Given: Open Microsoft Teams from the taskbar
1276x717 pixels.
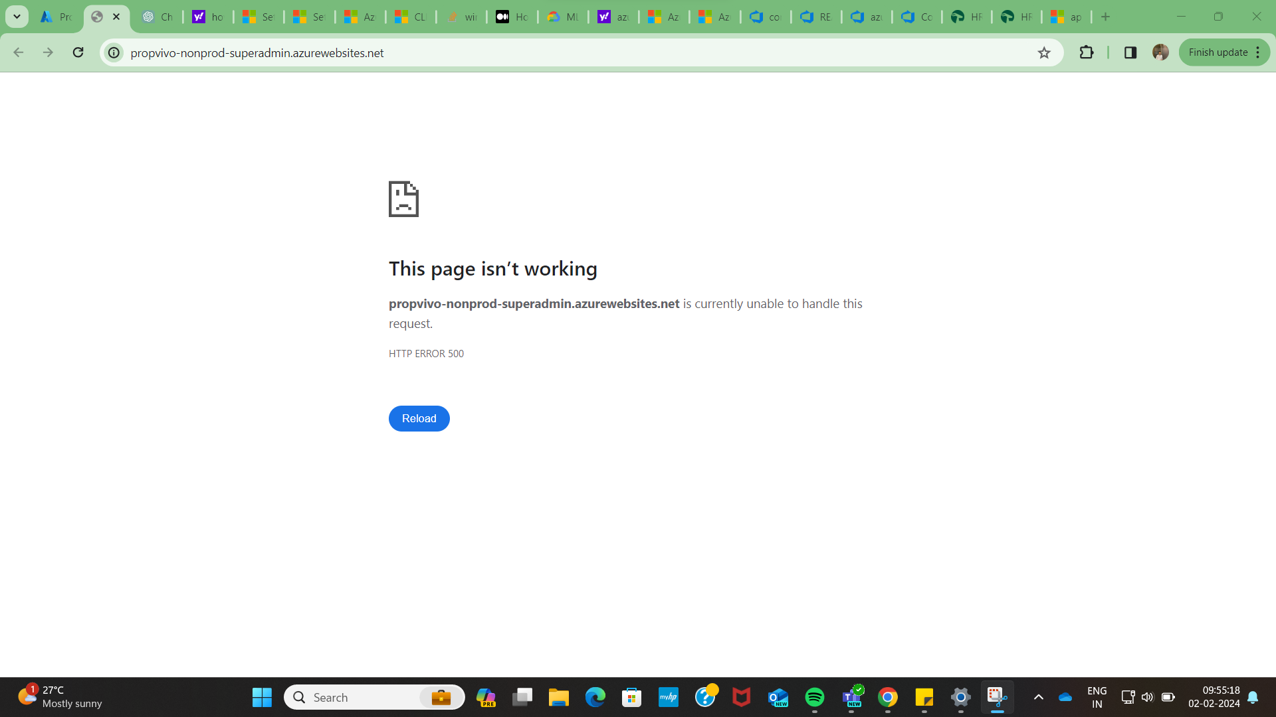Looking at the screenshot, I should pos(853,697).
